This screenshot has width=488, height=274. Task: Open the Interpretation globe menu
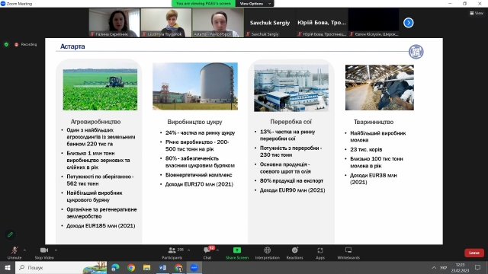pyautogui.click(x=268, y=253)
